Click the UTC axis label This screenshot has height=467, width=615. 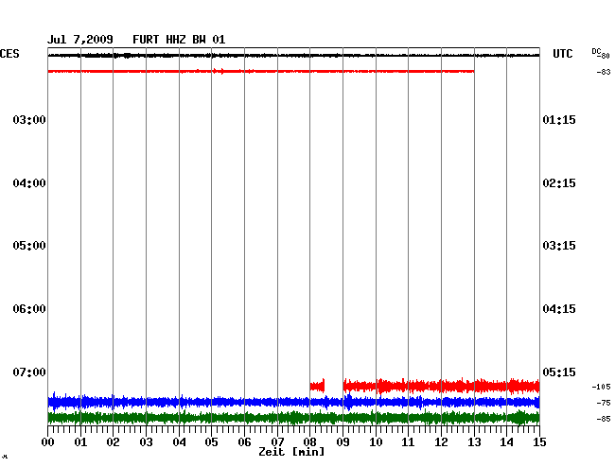click(562, 54)
